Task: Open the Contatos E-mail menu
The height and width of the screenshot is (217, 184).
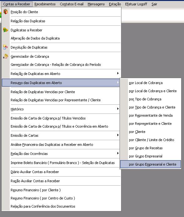Action: tap(72, 4)
